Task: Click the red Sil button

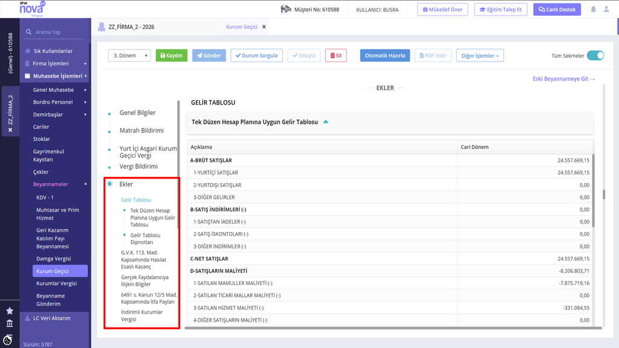Action: [336, 56]
